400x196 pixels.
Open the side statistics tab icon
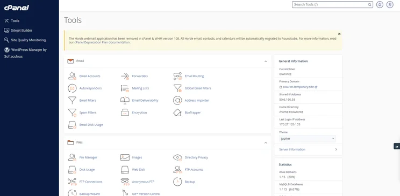tap(397, 146)
